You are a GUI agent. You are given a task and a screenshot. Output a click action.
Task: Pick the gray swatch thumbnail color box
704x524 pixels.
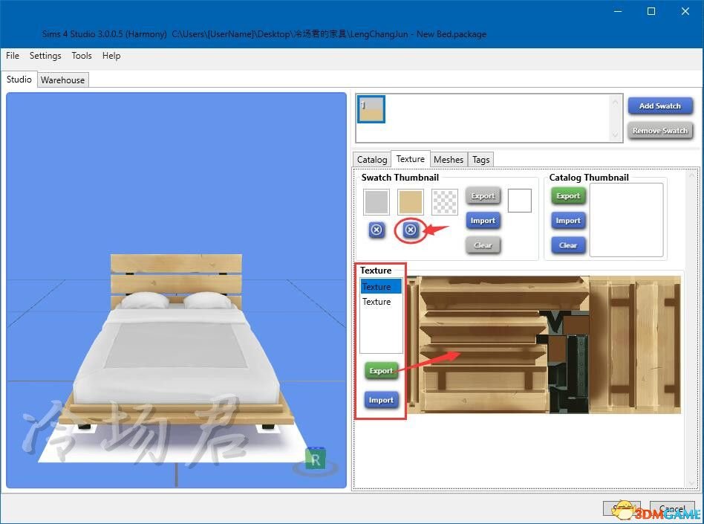377,201
